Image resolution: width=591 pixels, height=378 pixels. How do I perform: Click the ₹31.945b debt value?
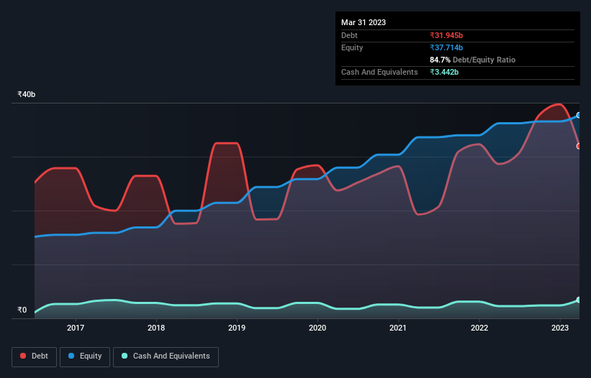coord(446,35)
